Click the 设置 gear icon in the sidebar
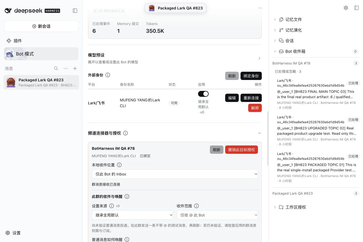Screen dimensions: 363x242 click(8, 233)
